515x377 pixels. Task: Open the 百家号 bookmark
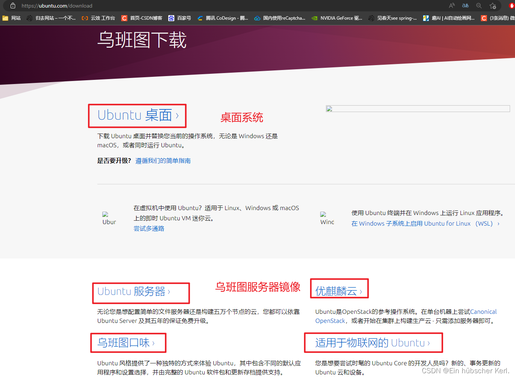click(180, 18)
